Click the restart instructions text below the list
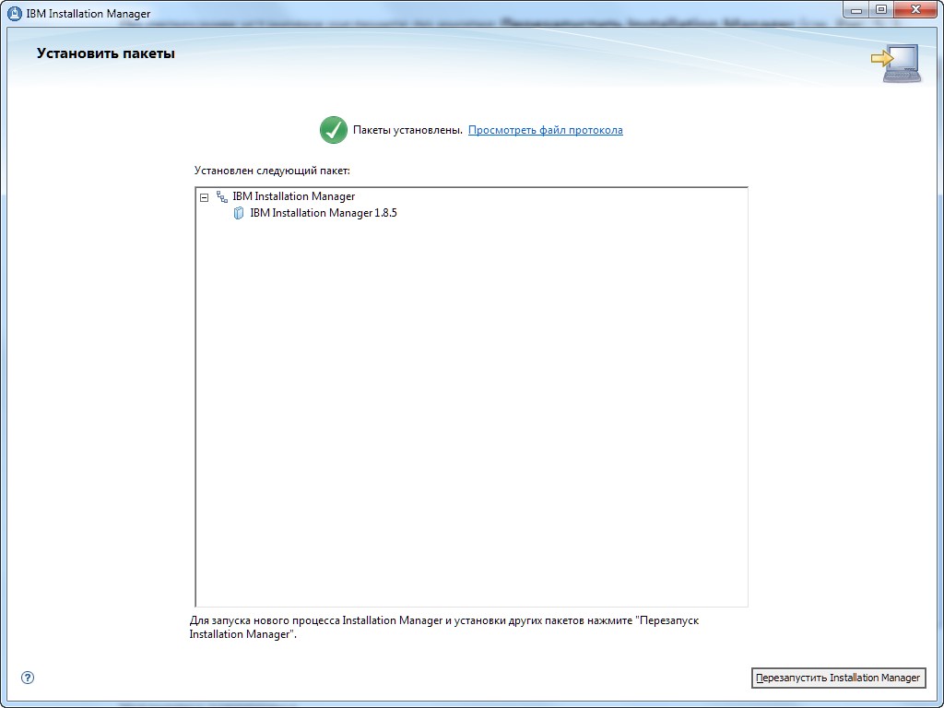944x708 pixels. (x=444, y=627)
